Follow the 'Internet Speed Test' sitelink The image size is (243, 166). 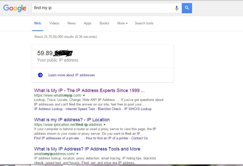coord(80,109)
